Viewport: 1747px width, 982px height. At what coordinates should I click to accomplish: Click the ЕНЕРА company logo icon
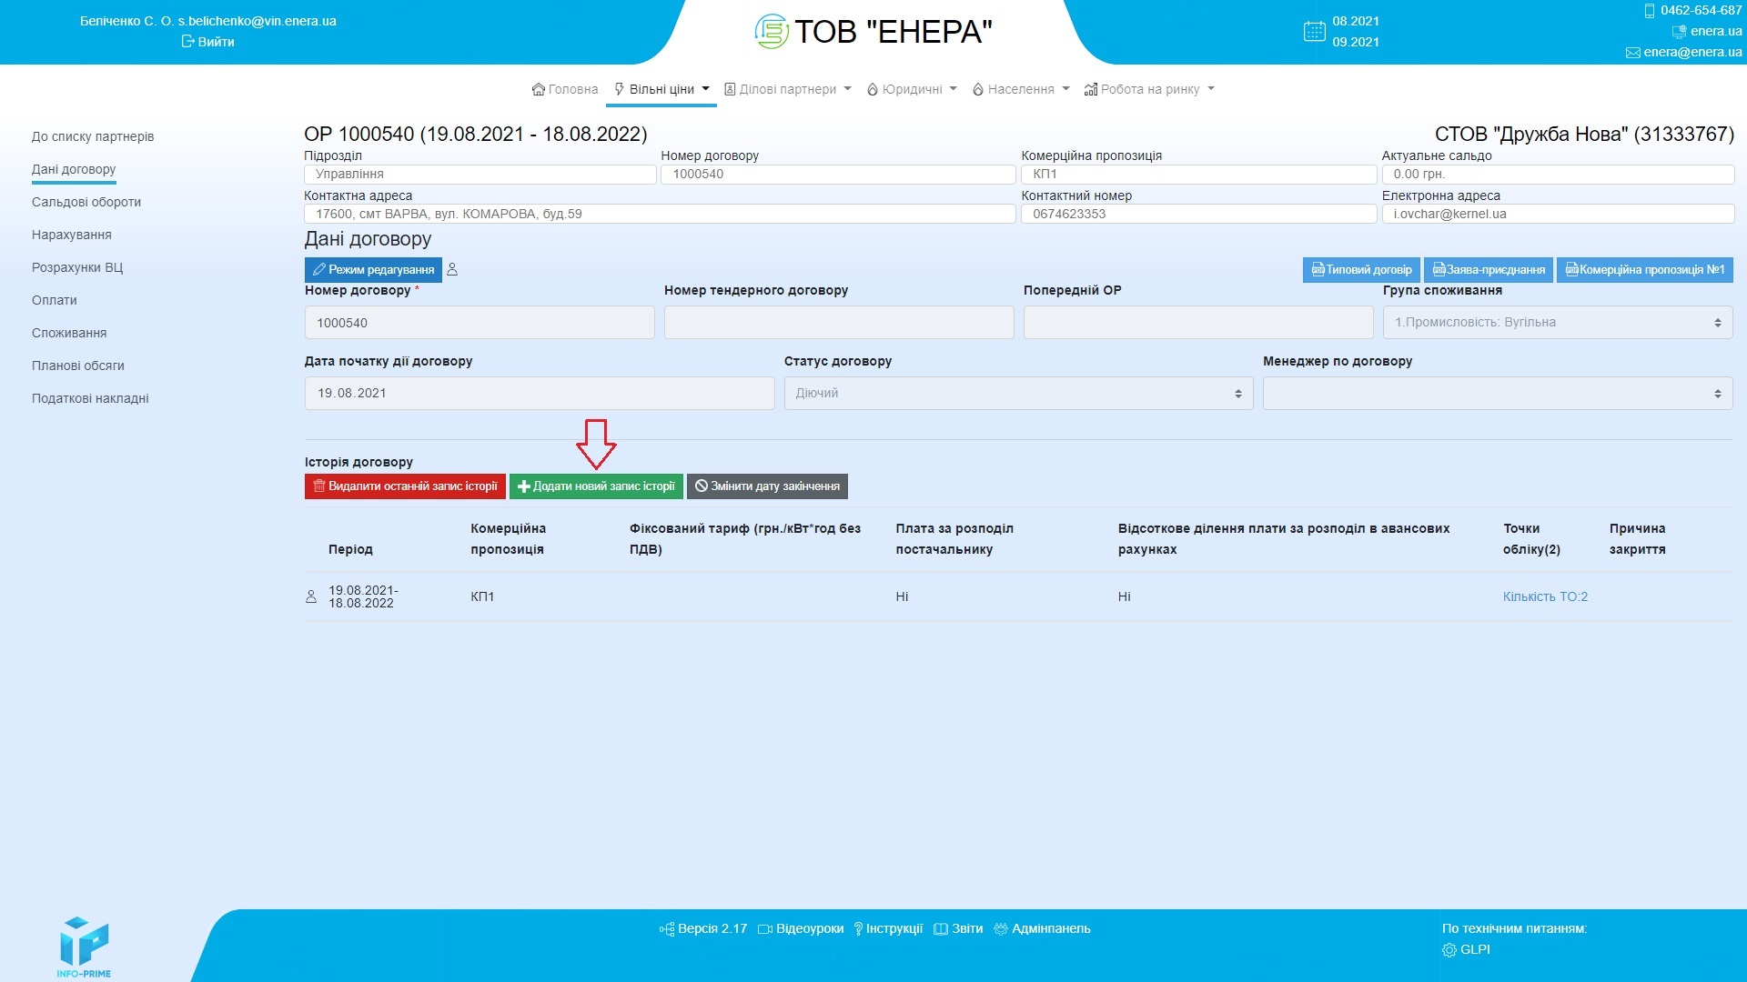coord(771,32)
